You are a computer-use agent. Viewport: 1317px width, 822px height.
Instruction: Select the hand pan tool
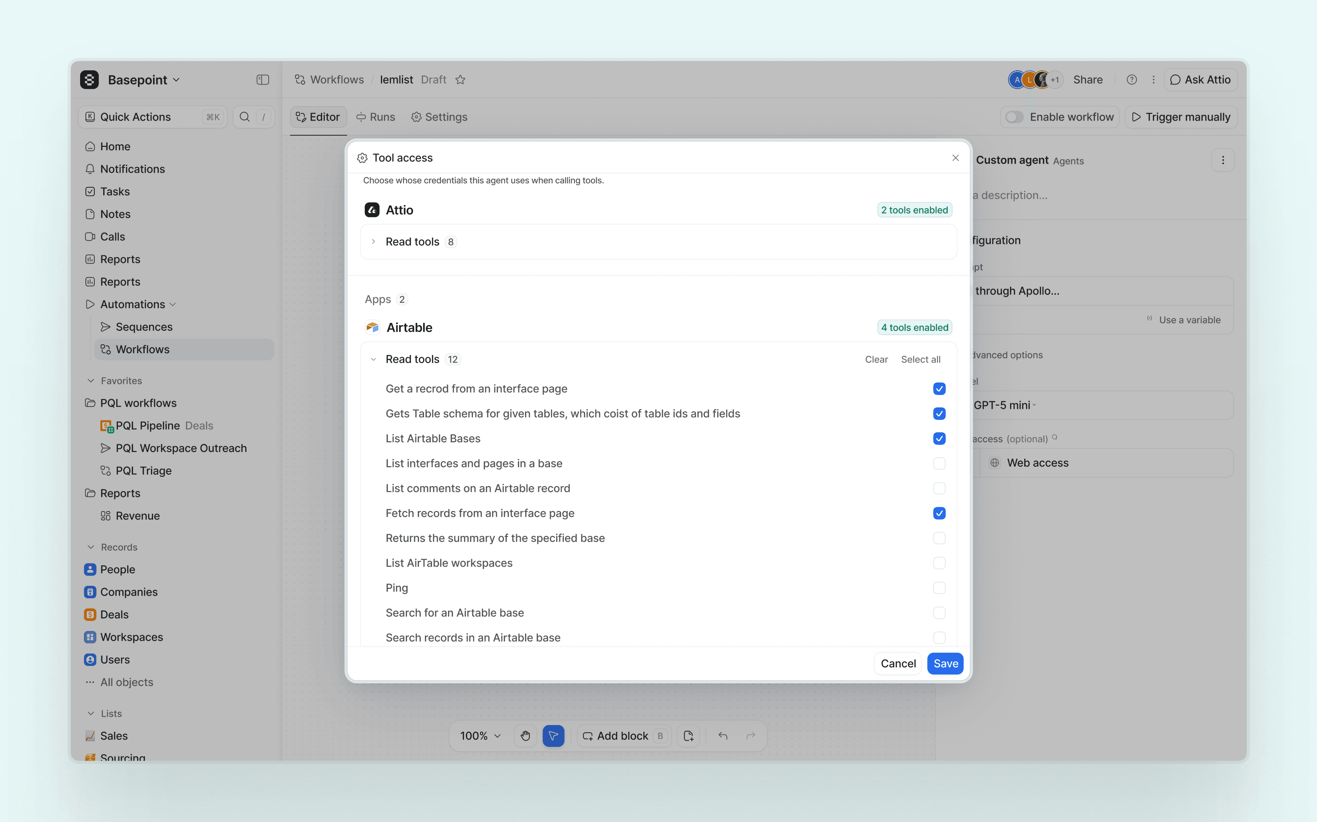point(525,736)
